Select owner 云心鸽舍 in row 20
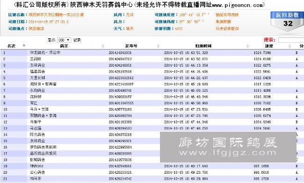 37,172
